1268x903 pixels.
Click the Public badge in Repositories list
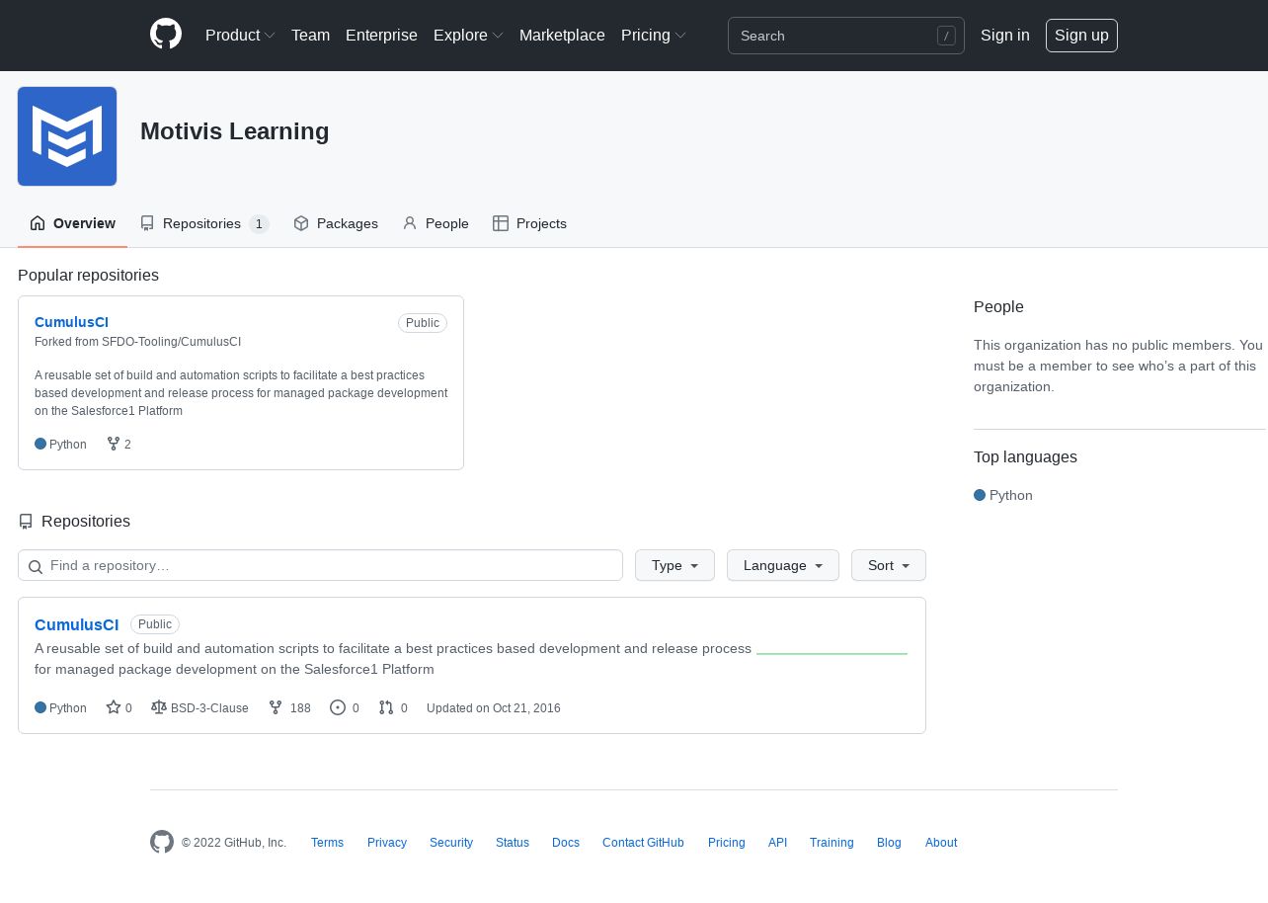[x=155, y=624]
